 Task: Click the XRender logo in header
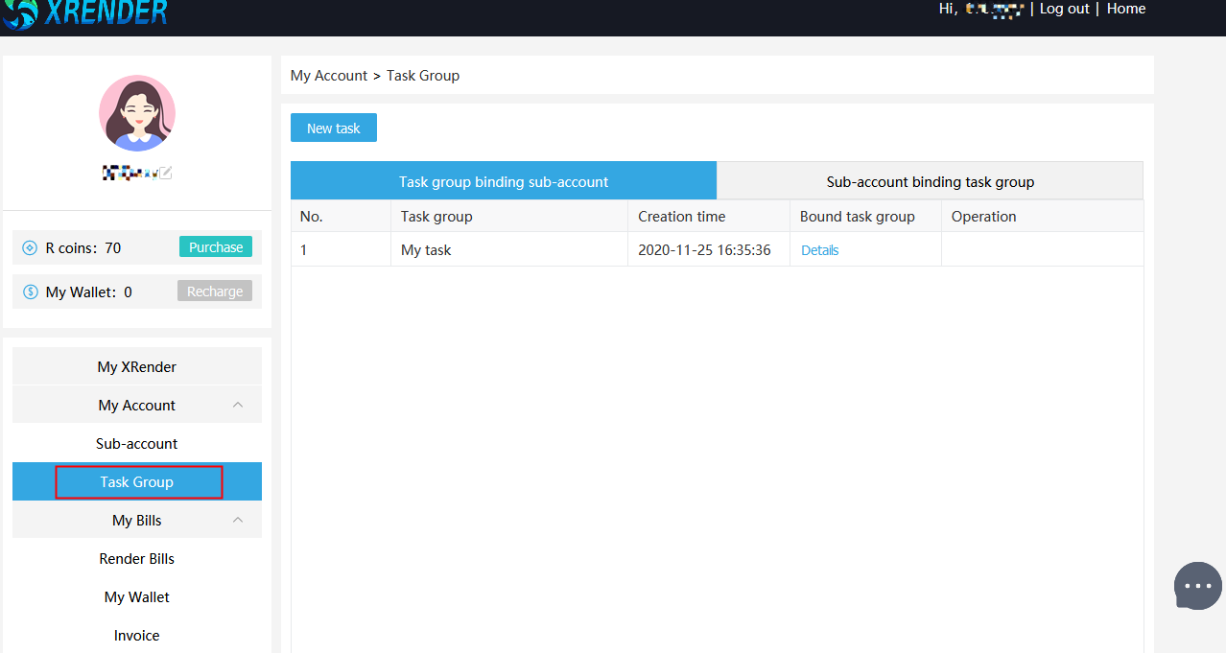coord(84,12)
